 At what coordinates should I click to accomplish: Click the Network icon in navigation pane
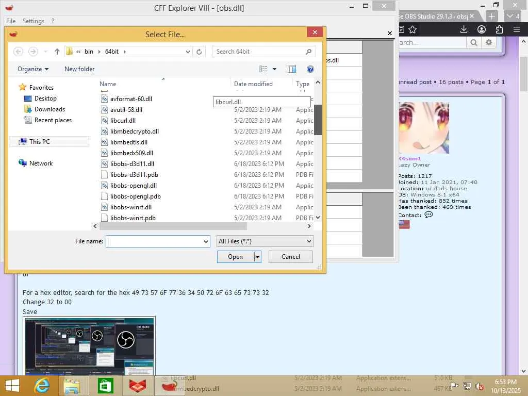coord(23,163)
